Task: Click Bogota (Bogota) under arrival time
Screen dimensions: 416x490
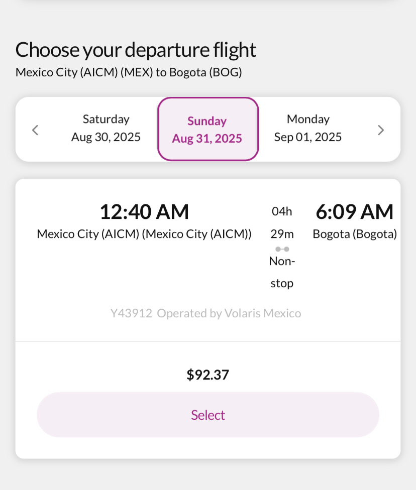Action: 355,234
